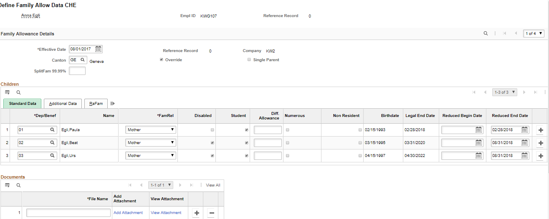Switch to the Standard Data tab

tap(23, 104)
